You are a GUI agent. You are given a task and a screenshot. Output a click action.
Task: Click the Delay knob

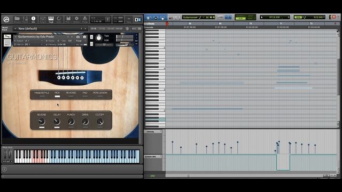57,122
